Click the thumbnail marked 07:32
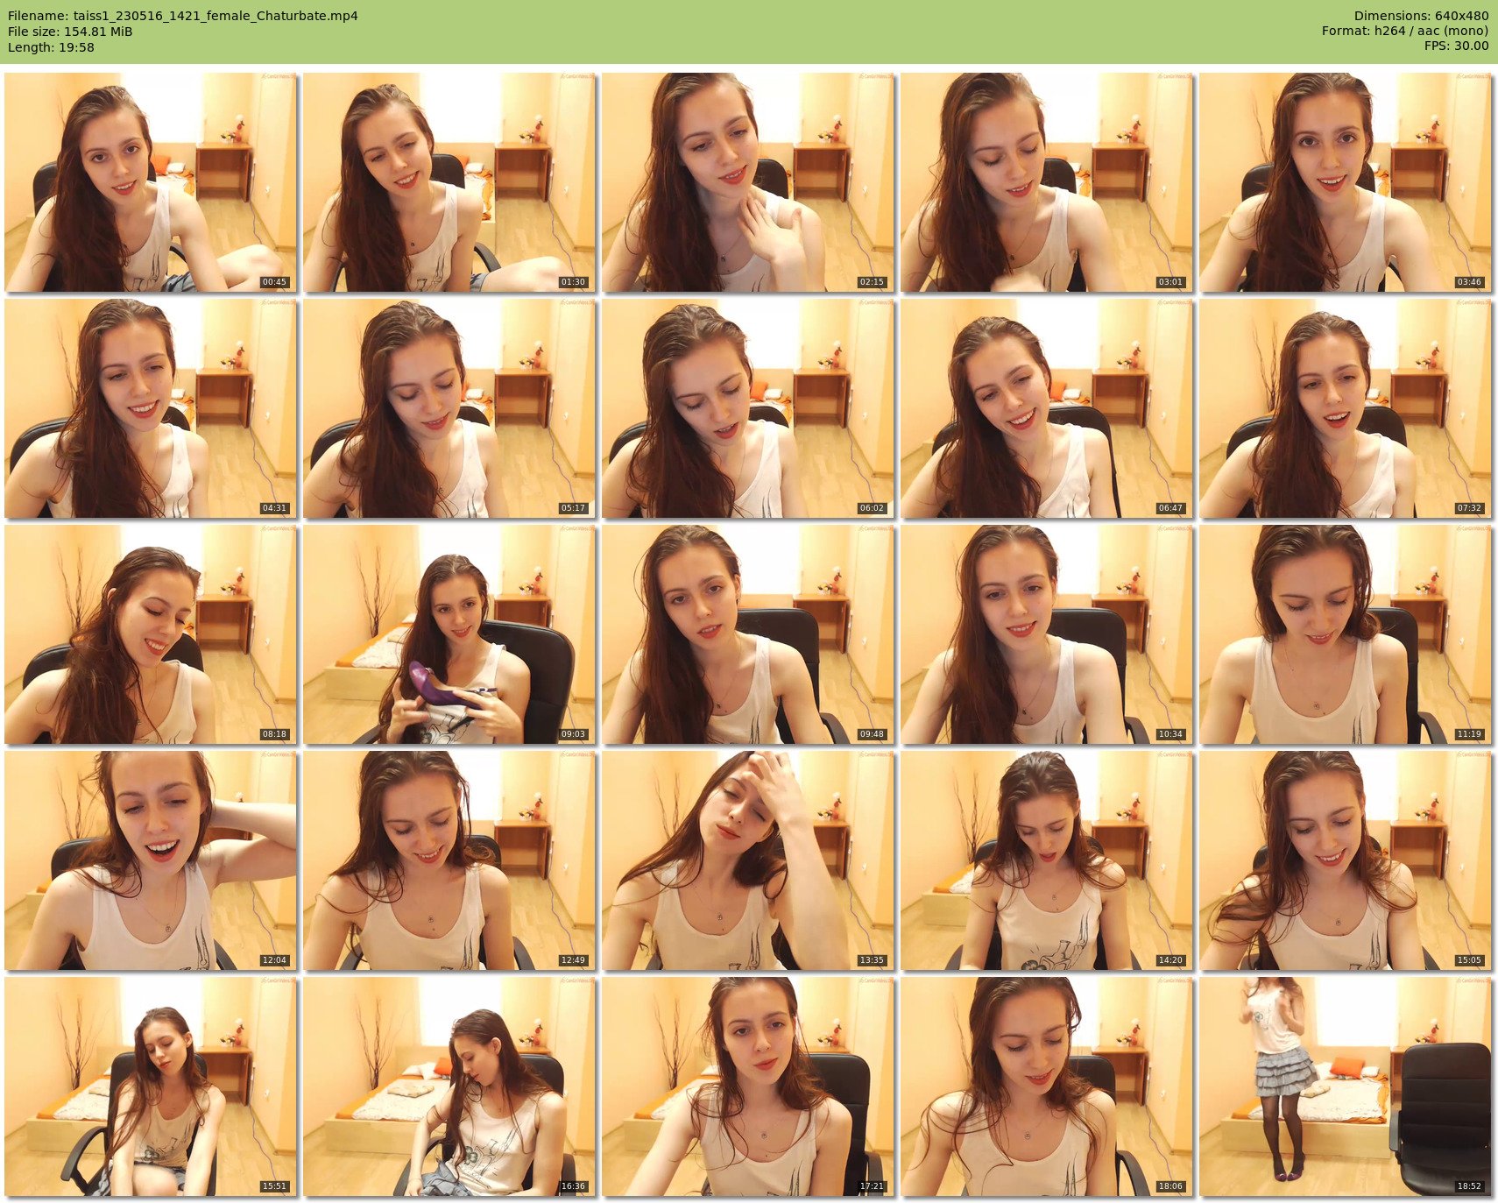 tap(1345, 408)
